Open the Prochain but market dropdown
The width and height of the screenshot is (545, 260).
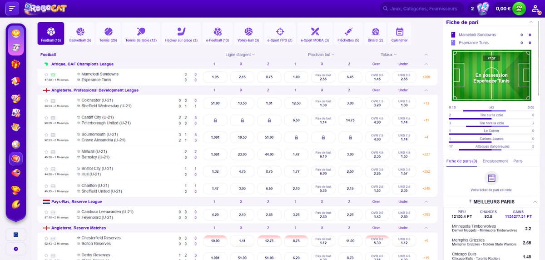click(321, 55)
